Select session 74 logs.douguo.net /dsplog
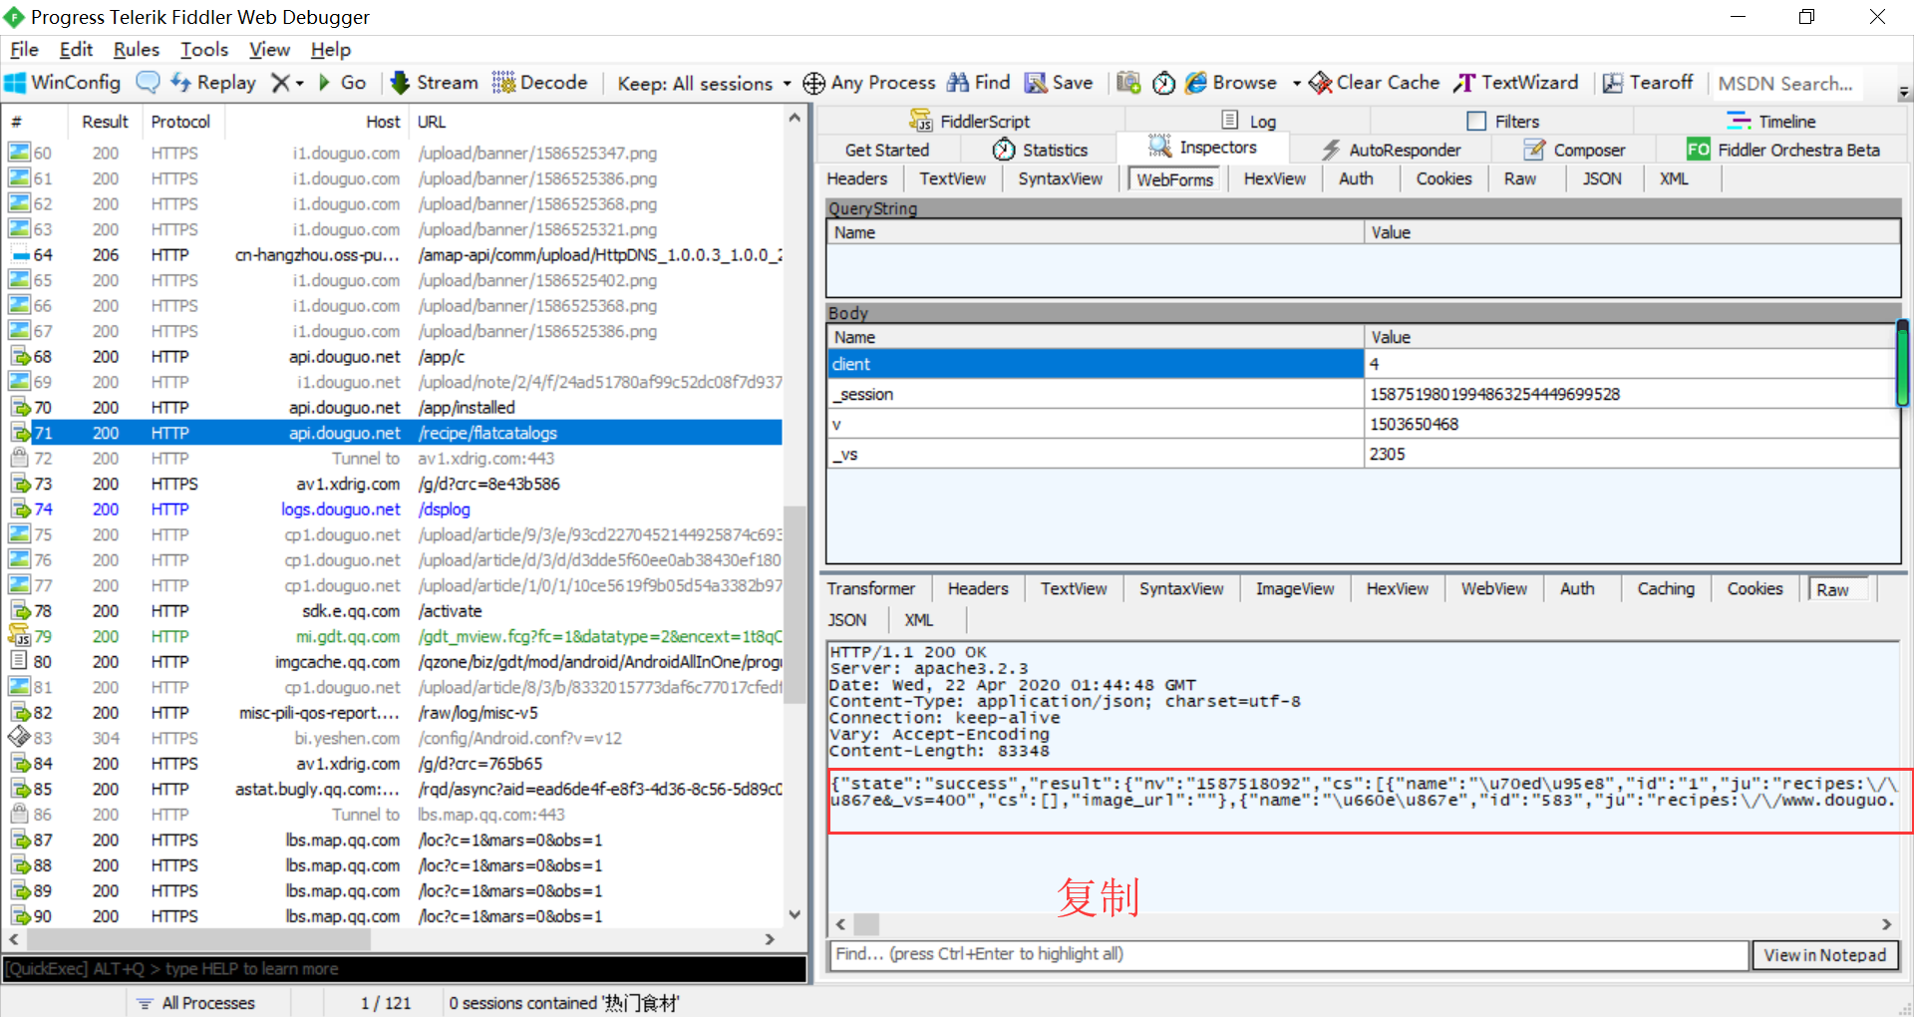The height and width of the screenshot is (1017, 1914). [395, 509]
